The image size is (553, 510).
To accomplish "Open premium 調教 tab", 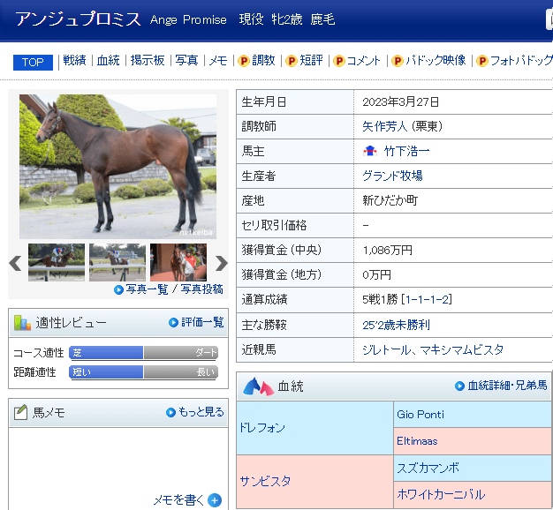I will coord(263,61).
